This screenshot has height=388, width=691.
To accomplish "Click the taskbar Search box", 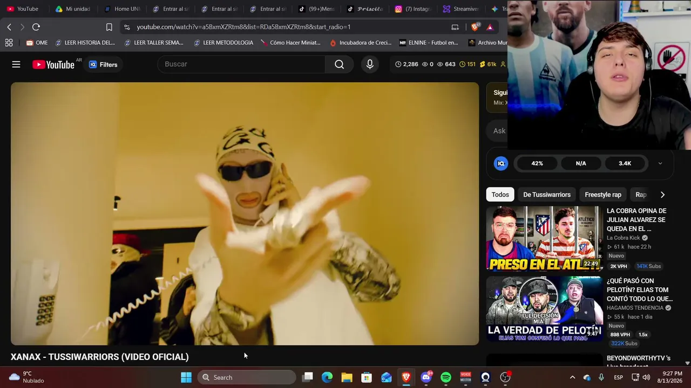I will (247, 377).
